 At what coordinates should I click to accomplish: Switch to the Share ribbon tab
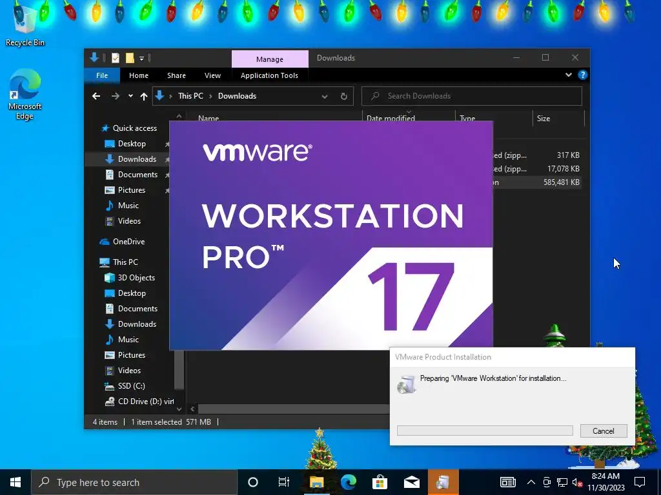[x=176, y=75]
